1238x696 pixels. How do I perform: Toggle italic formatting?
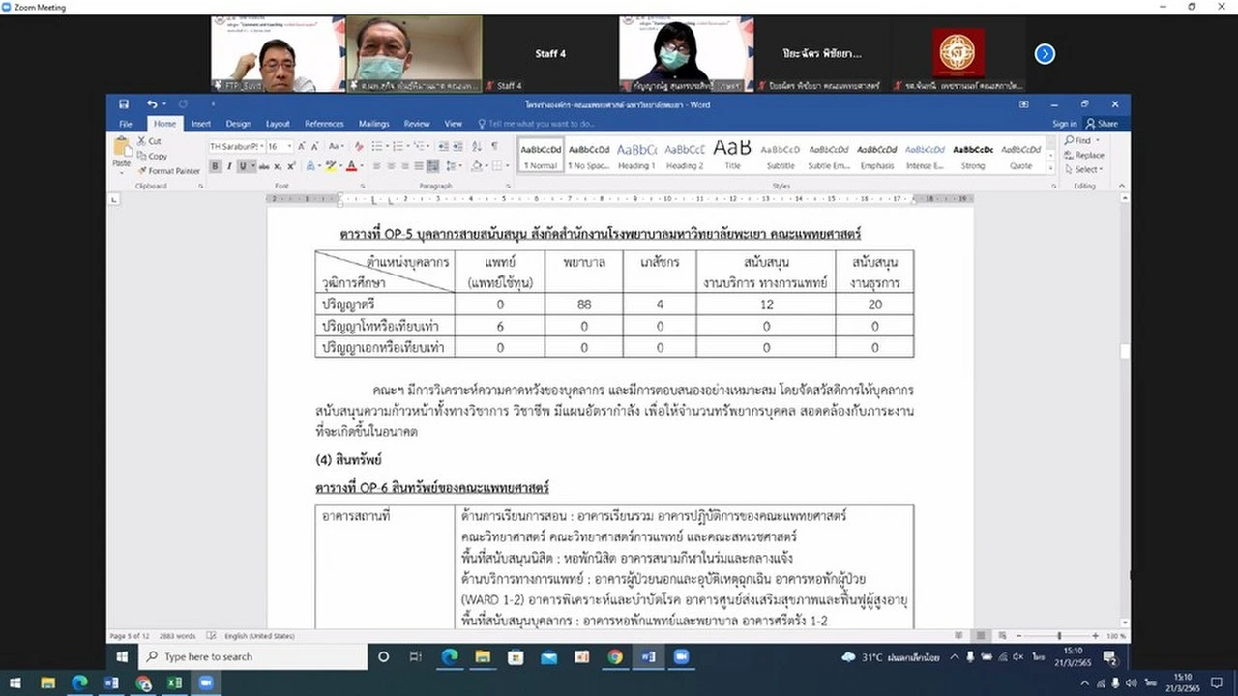point(229,166)
